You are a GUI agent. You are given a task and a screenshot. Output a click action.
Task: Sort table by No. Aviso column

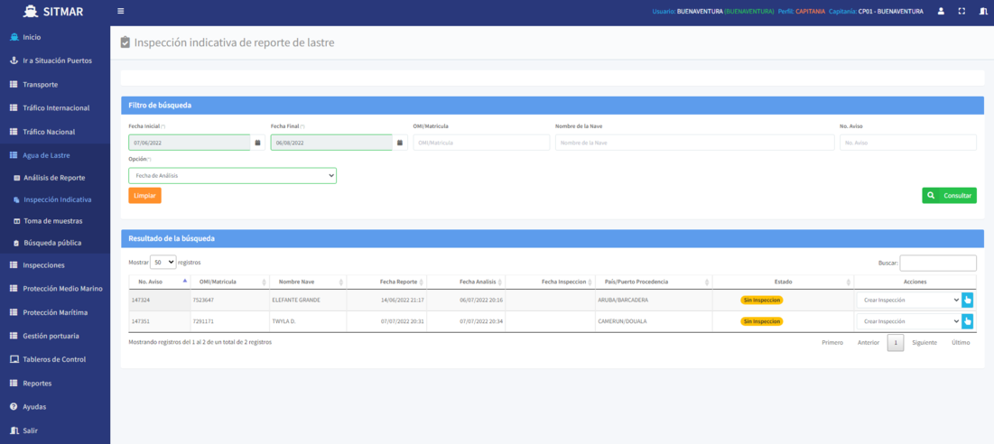pyautogui.click(x=159, y=282)
